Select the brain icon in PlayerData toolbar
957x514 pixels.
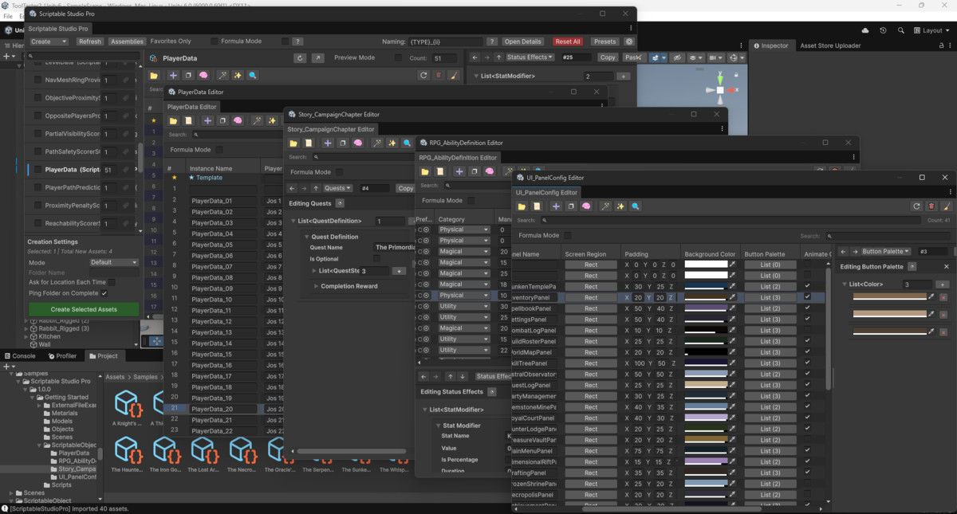203,76
